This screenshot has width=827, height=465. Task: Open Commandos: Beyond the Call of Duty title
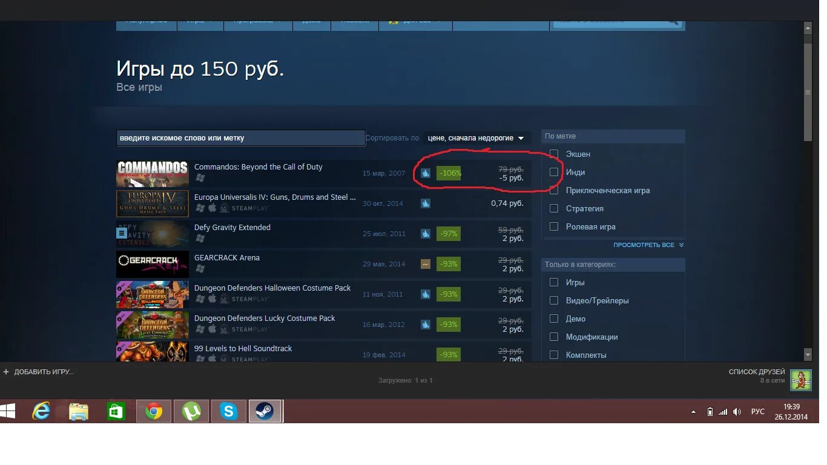[x=259, y=167]
